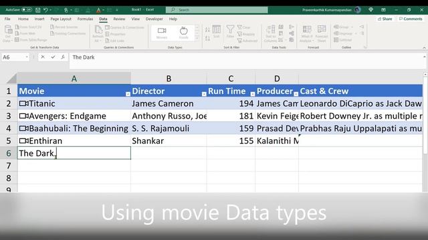
Task: Click the Edit Links icon
Action: (x=107, y=41)
